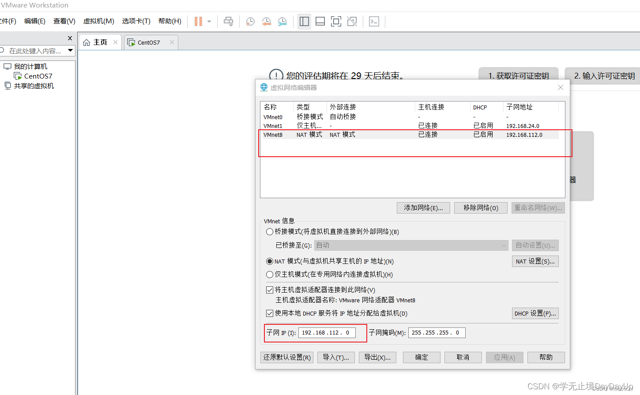Suspend the virtual machine using the pause icon
This screenshot has height=395, width=640.
198,21
